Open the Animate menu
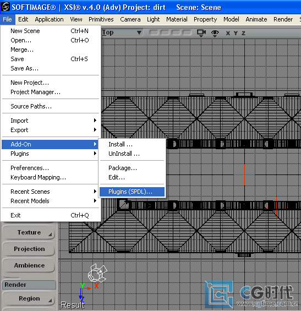The width and height of the screenshot is (301, 311). [256, 19]
